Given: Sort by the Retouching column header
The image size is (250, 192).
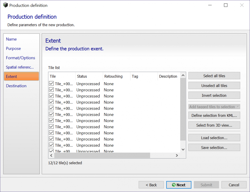Looking at the screenshot, I should 117,76.
